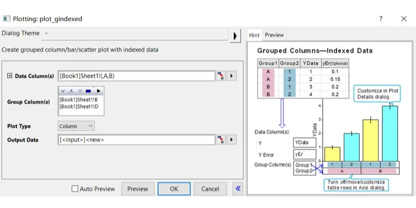This screenshot has height=208, width=416.
Task: Click the help question mark in title bar
Action: tap(380, 19)
